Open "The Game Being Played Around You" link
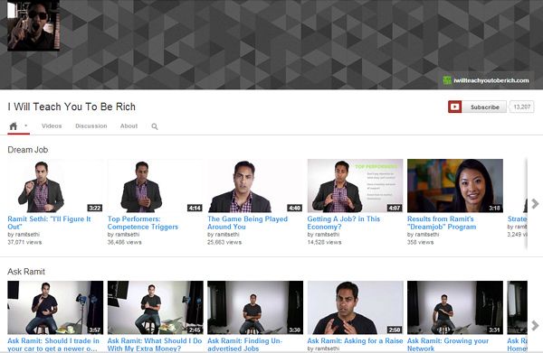Viewport: 543px width, 353px height. tap(247, 223)
